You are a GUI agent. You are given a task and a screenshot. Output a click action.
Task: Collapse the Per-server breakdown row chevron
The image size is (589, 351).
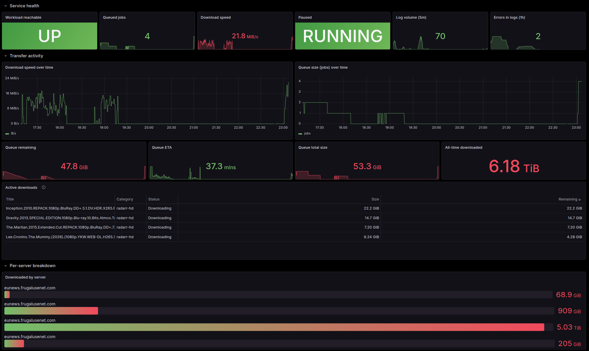(x=6, y=266)
